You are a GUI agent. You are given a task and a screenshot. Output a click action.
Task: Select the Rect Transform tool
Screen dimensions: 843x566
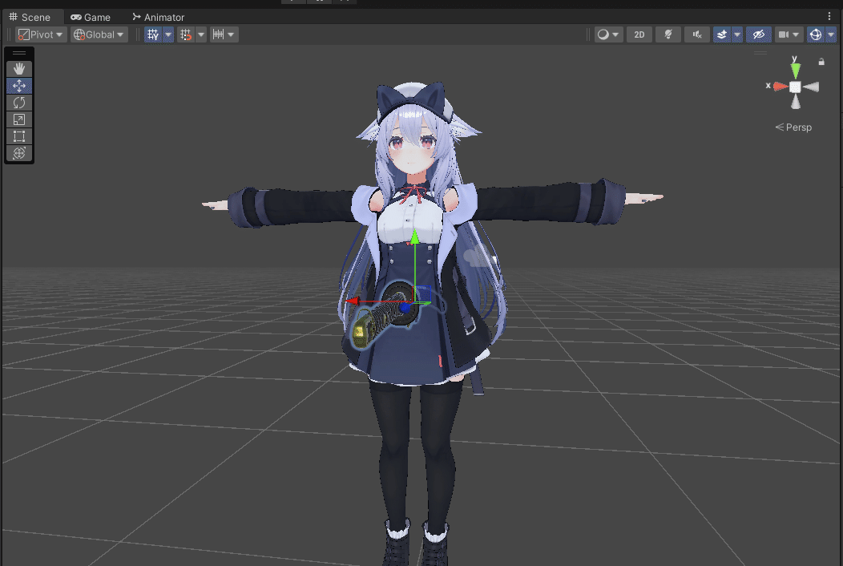pos(18,136)
